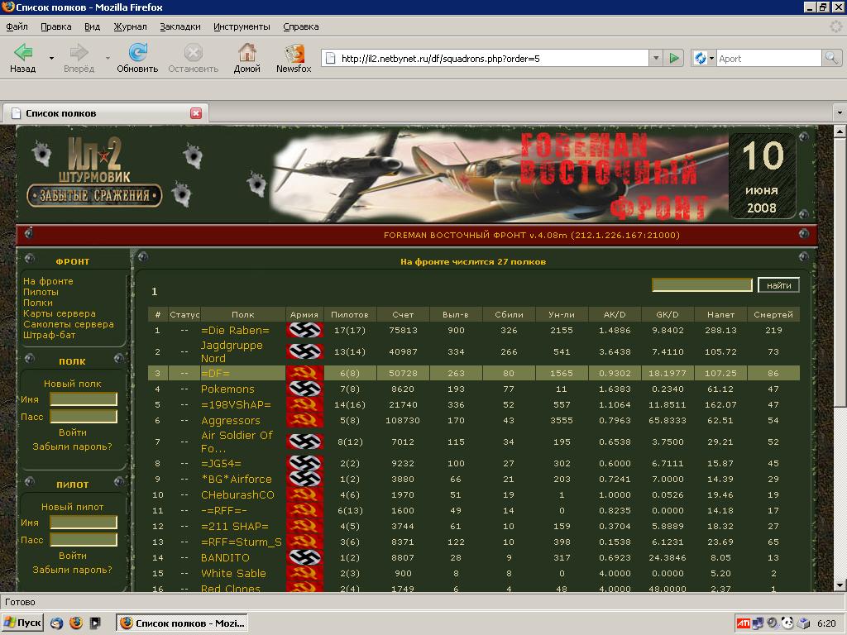
Task: Open the Штраф-бат link
Action: (x=49, y=336)
